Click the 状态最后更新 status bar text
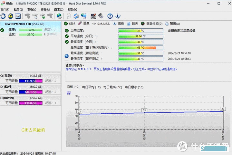 pos(28,153)
